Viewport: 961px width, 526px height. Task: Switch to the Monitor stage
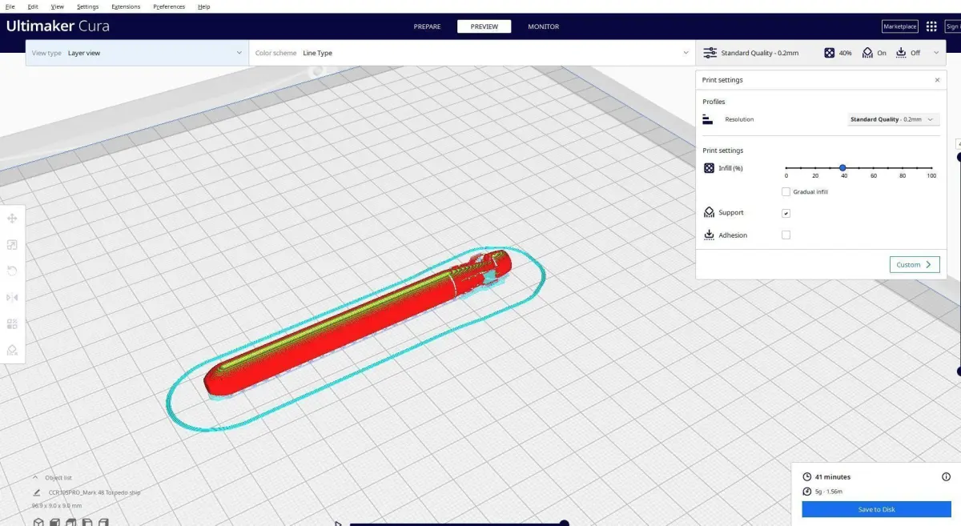point(543,26)
